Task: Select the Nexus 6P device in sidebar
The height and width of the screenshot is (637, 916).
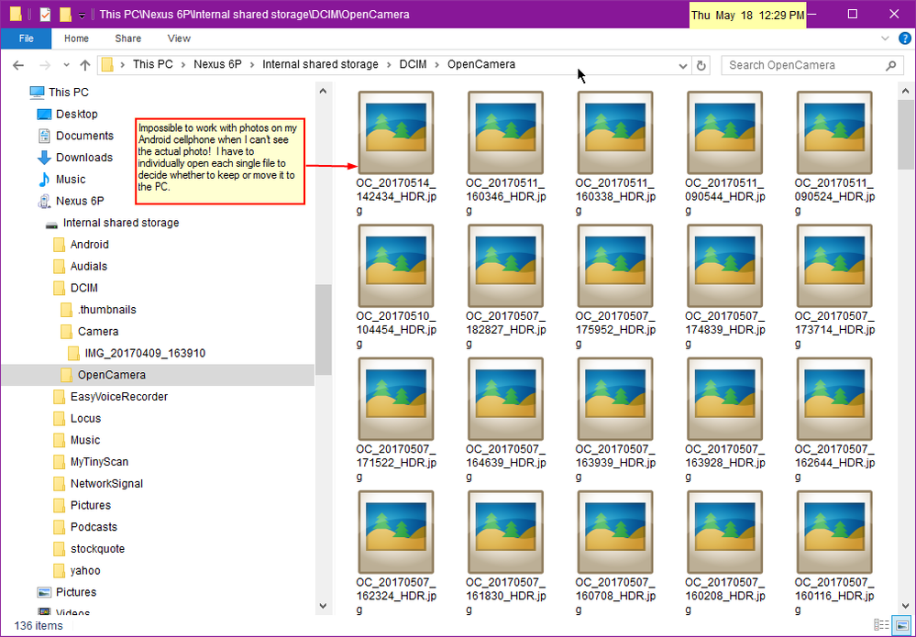Action: tap(80, 201)
